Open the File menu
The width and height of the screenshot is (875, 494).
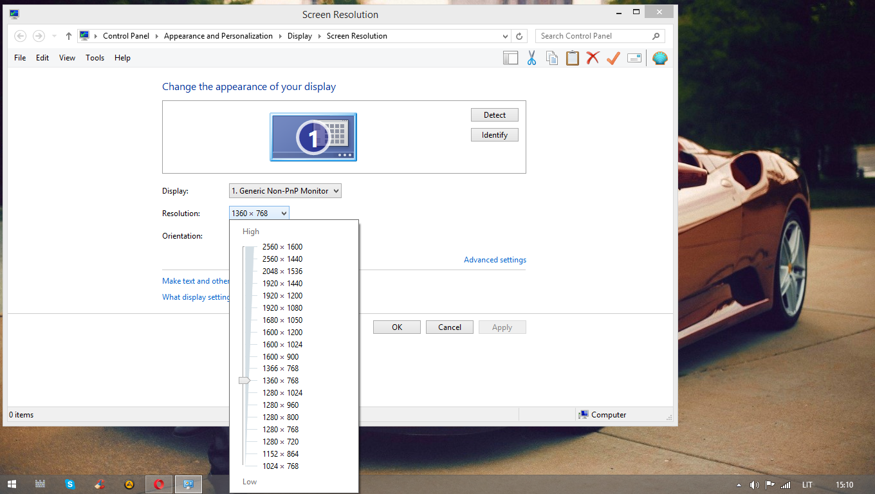pos(20,58)
